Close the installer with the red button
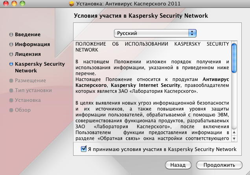250x175 pixels. click(x=5, y=4)
